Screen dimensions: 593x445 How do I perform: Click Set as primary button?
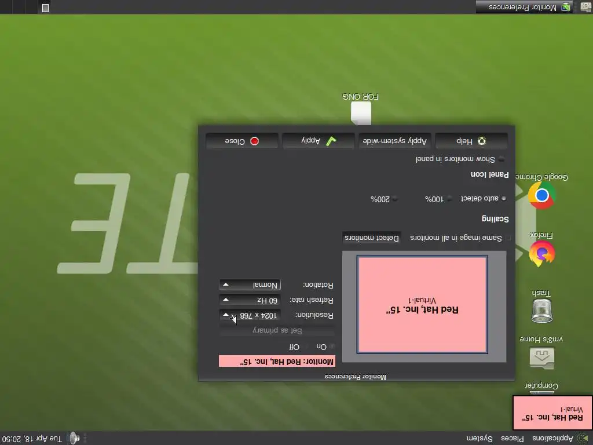[277, 330]
